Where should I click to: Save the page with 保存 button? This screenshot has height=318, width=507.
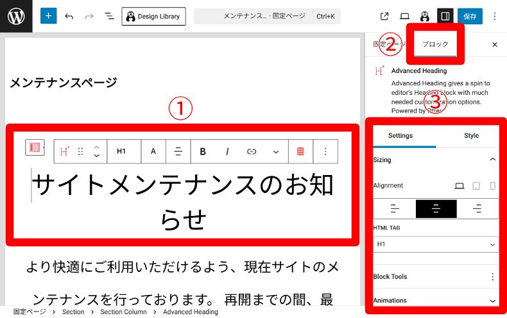[x=470, y=16]
